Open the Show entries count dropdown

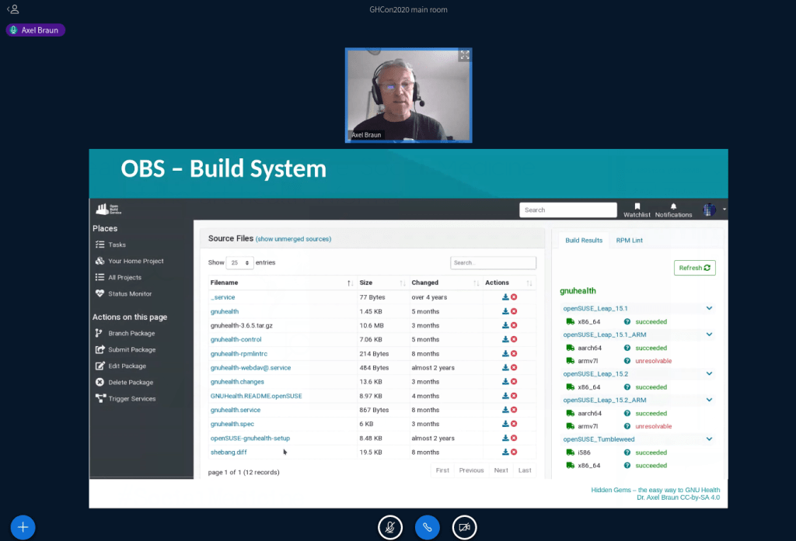click(239, 263)
